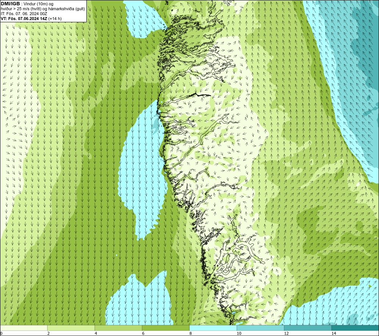The width and height of the screenshot is (379, 336).
Task: Click the darkest teal swatch above 14 m/s
Action: coord(356,328)
